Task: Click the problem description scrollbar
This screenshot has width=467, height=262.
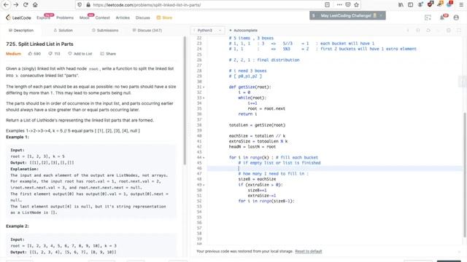Action: (185, 101)
